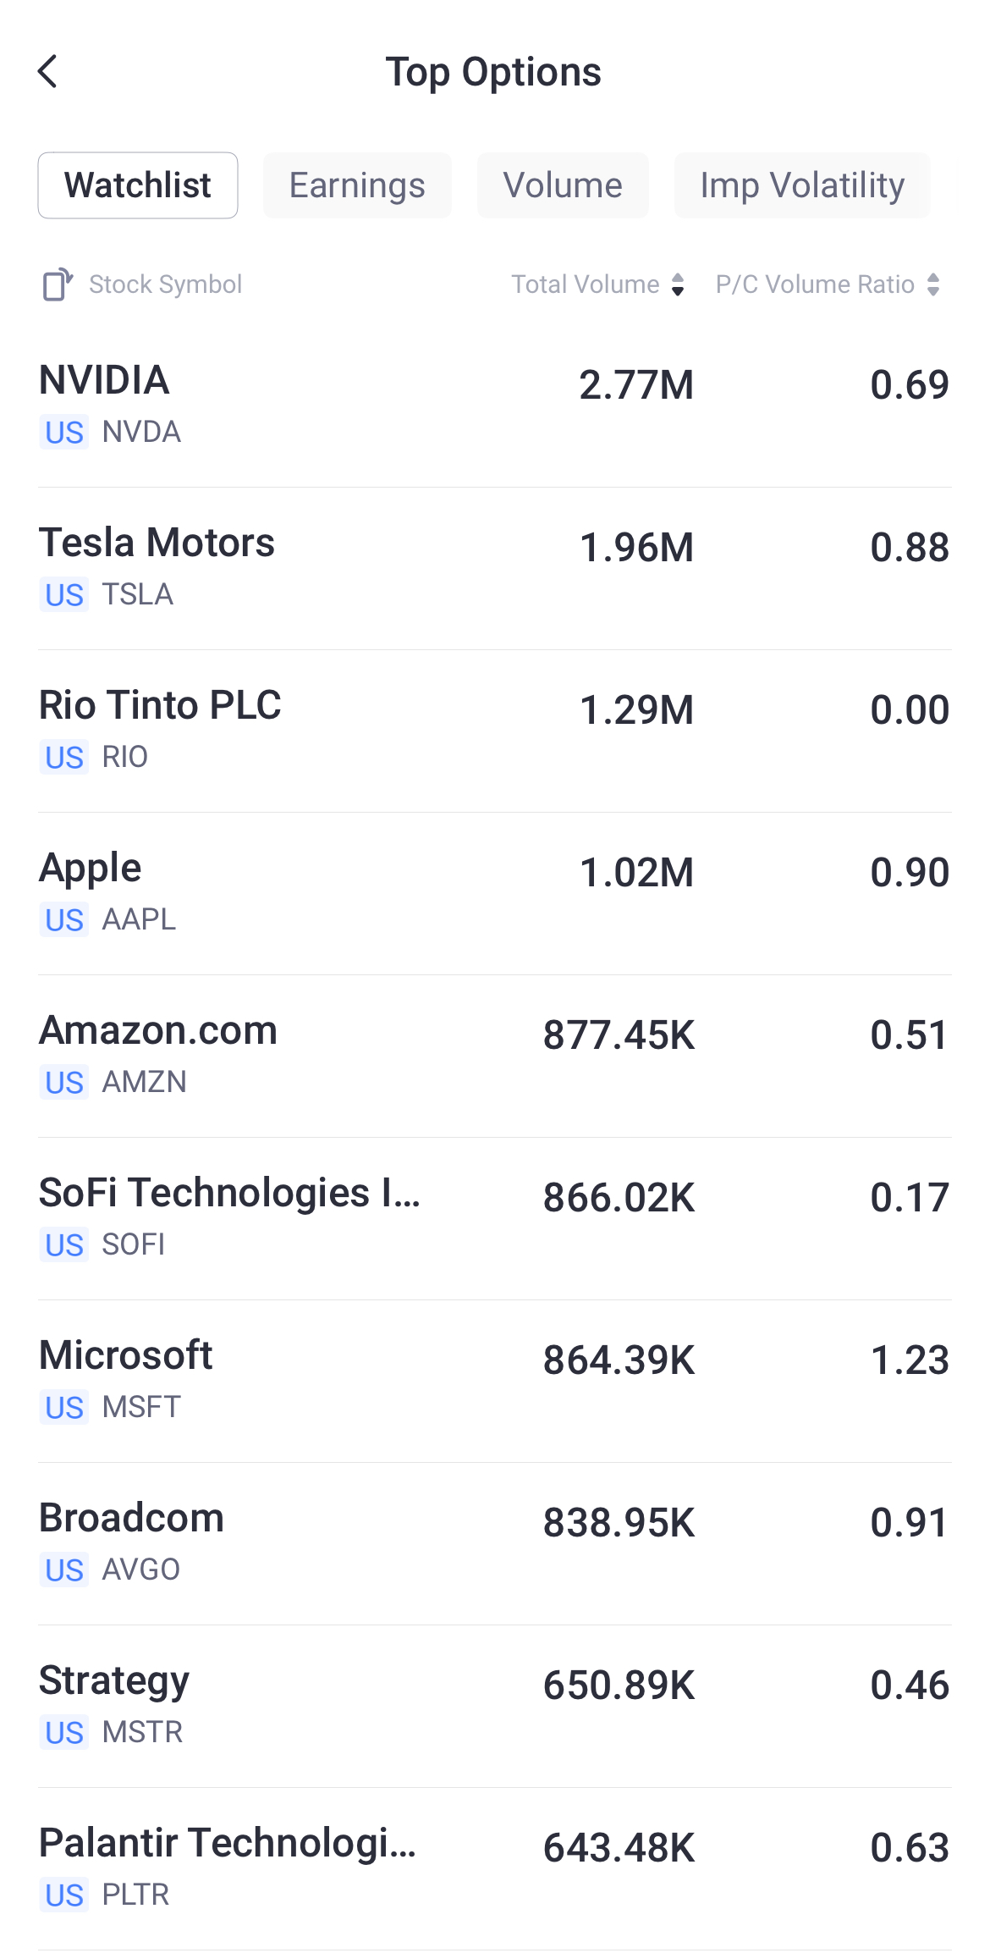The image size is (990, 1953).
Task: Tap the rotate icon beside Stock Symbol
Action: (58, 284)
